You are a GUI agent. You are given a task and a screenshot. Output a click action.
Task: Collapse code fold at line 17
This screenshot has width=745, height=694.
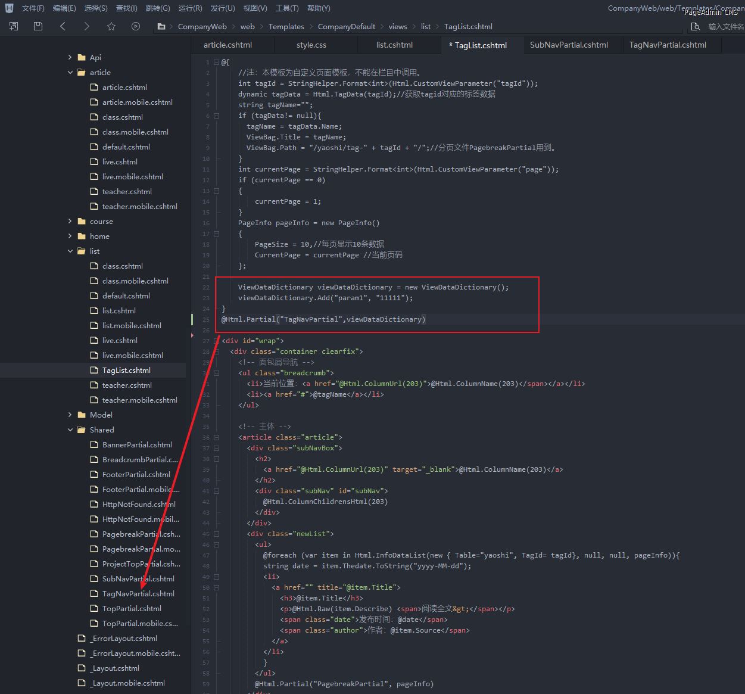pyautogui.click(x=217, y=234)
